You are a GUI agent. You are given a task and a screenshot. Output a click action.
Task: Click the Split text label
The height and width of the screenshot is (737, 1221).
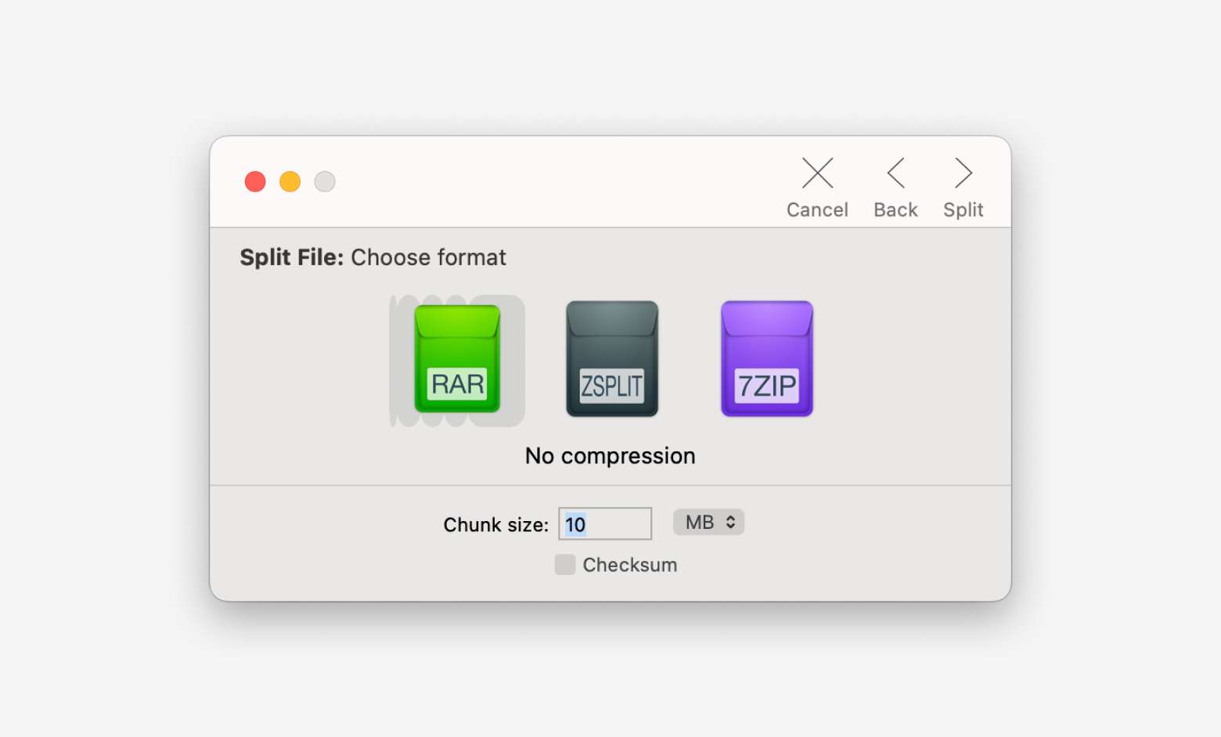click(963, 210)
